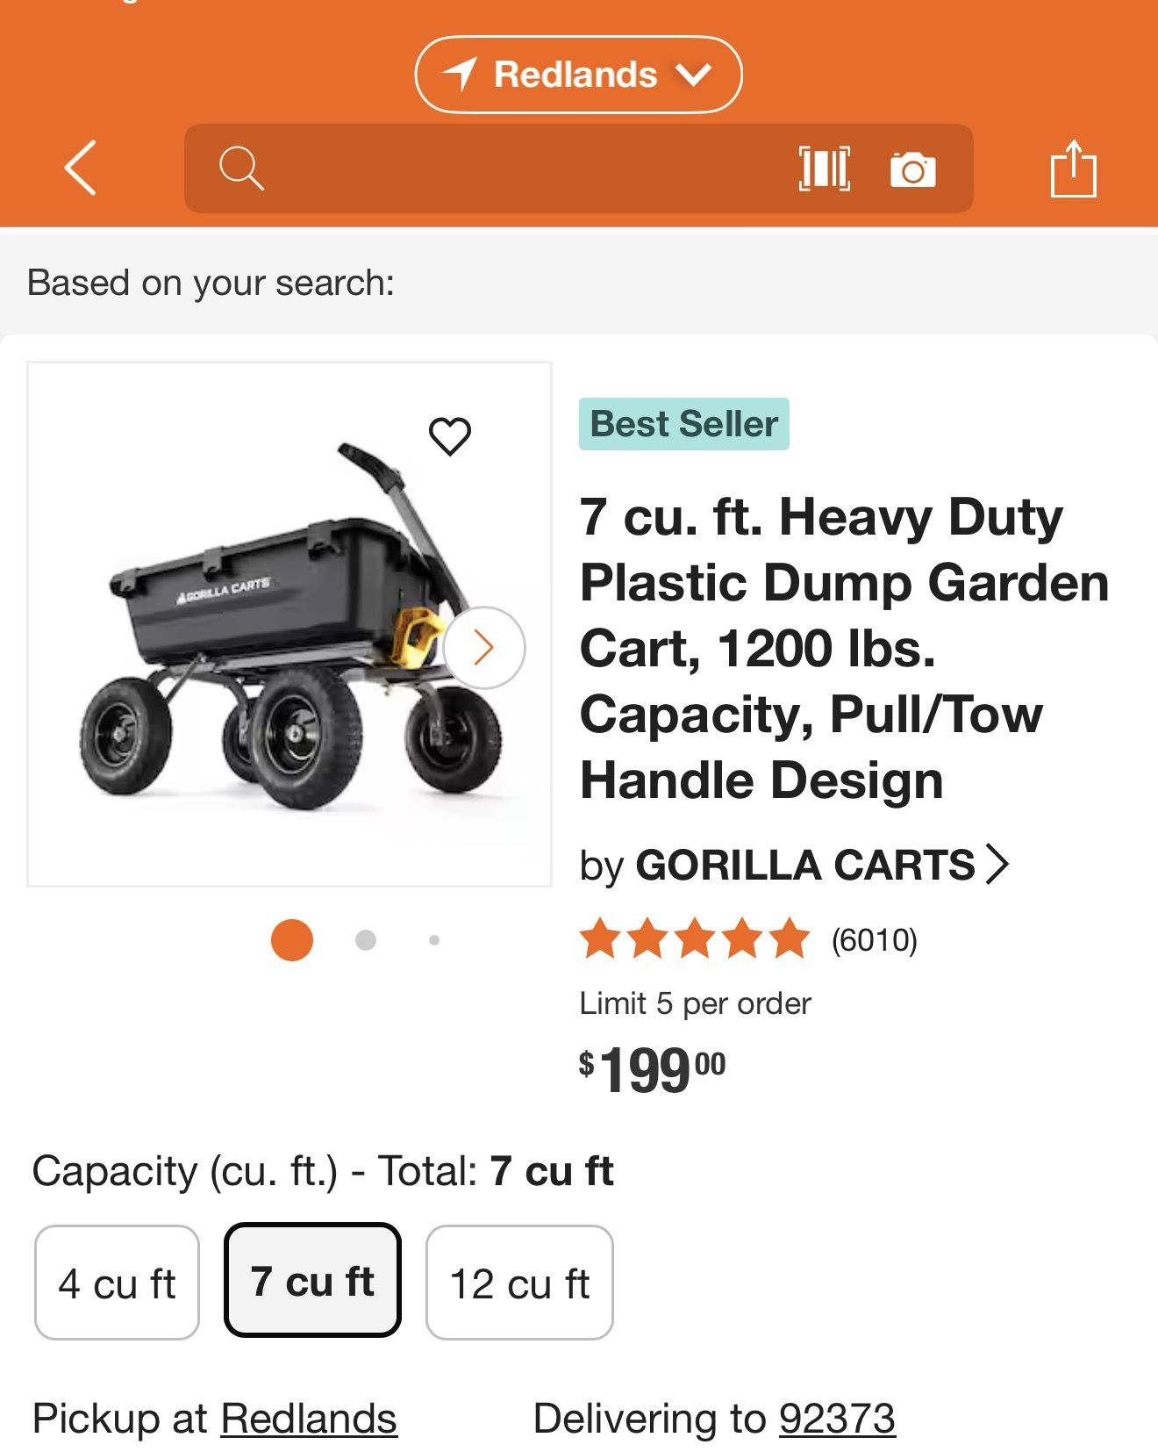Expand the Gorilla Carts brand chevron
This screenshot has width=1158, height=1452.
(x=997, y=864)
